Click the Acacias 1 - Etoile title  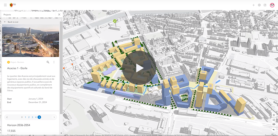point(17,68)
